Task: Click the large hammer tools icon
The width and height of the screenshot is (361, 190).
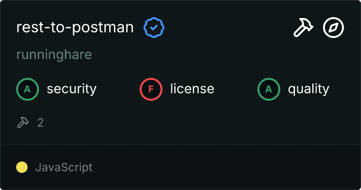Action: (303, 28)
